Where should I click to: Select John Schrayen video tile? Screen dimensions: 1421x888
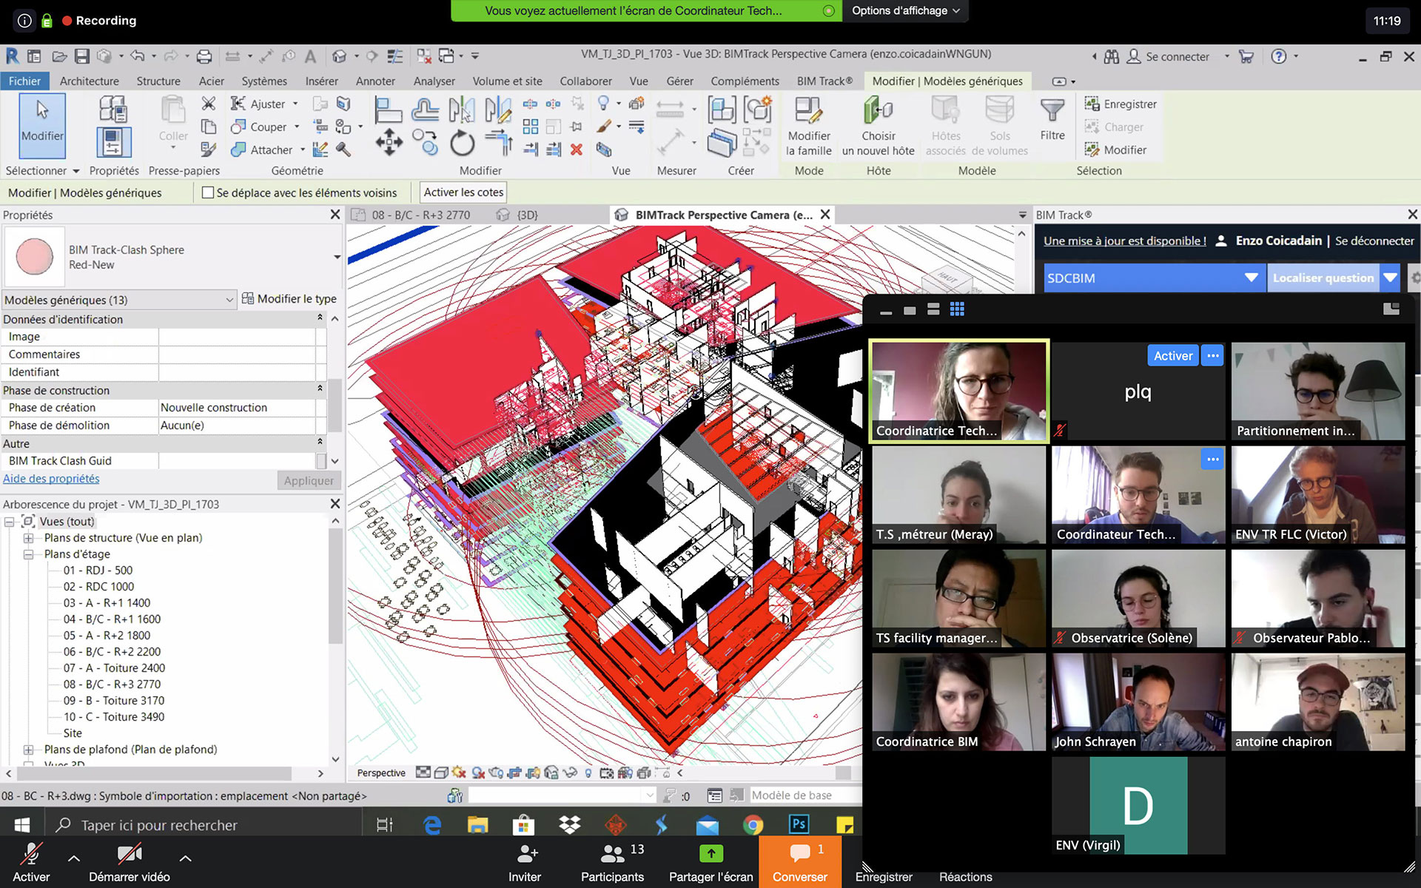[1138, 702]
